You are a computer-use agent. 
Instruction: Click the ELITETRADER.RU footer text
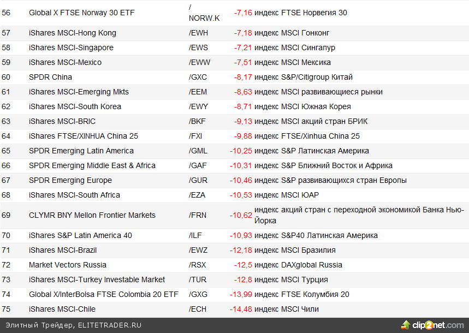tap(110, 325)
